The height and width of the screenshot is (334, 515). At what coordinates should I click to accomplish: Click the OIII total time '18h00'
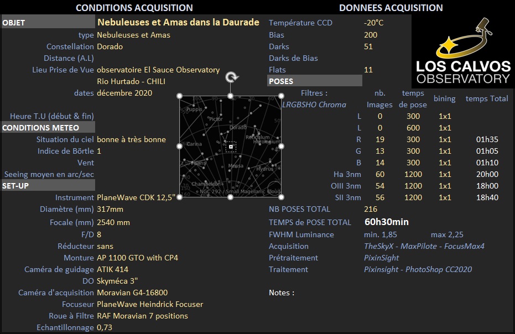coord(487,186)
